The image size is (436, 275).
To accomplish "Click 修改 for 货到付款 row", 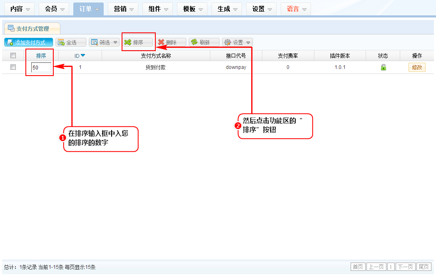I will [x=417, y=67].
